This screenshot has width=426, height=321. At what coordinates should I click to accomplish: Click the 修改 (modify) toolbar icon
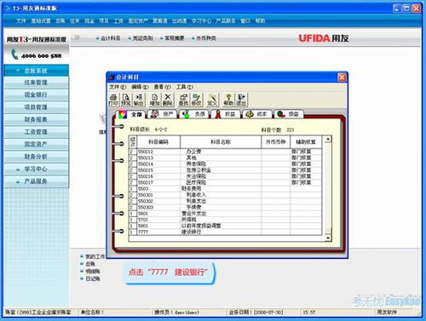197,100
